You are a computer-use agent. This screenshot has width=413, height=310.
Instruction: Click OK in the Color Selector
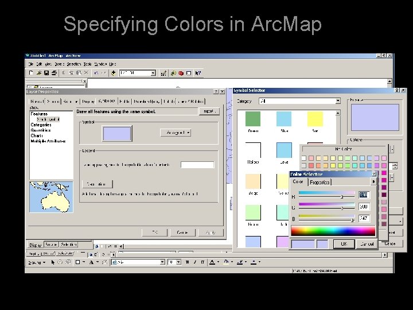tap(344, 244)
